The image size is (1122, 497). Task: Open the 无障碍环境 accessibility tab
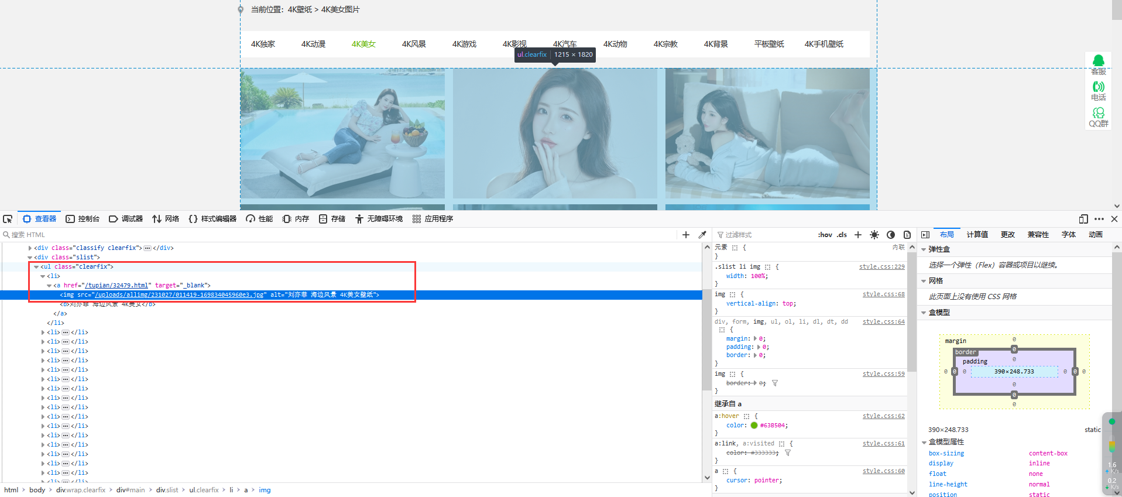click(379, 219)
